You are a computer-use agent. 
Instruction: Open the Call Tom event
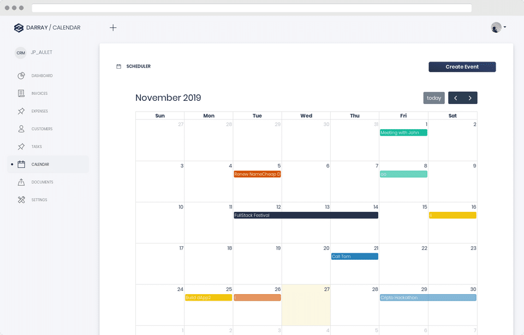(x=355, y=256)
